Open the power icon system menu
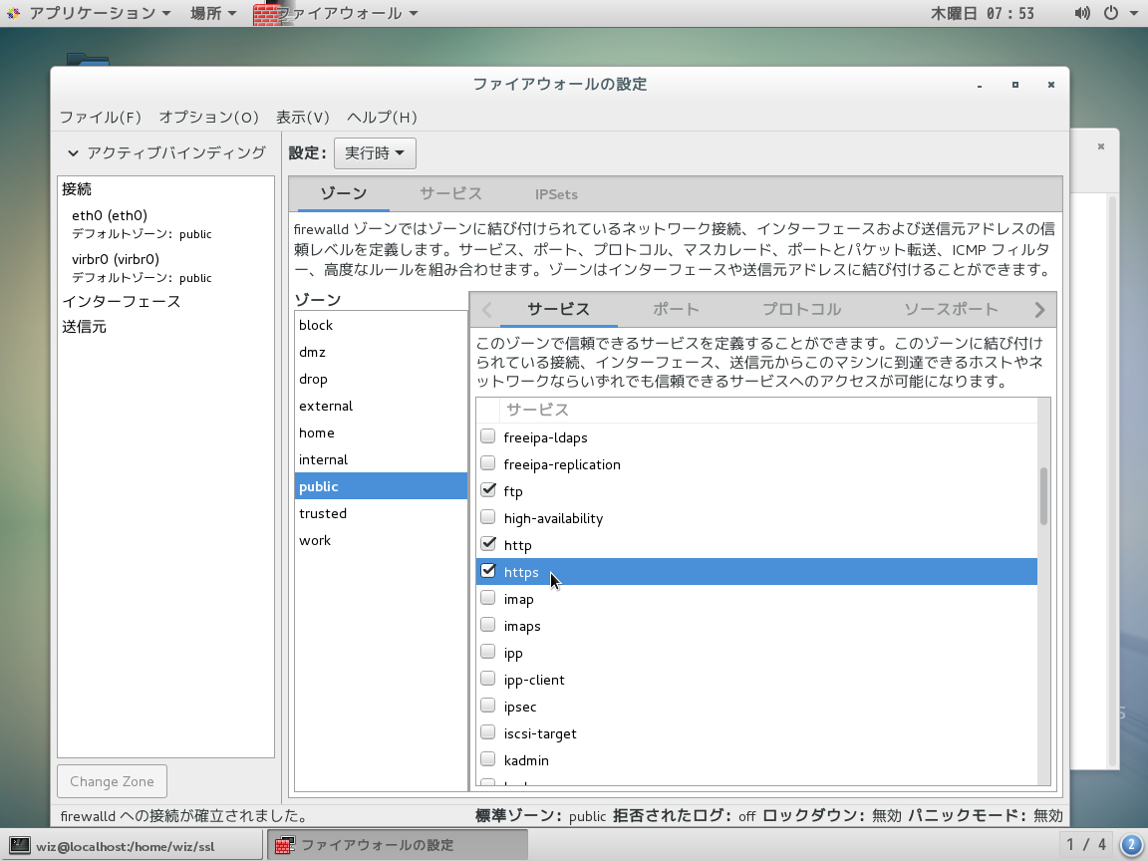 [x=1111, y=13]
